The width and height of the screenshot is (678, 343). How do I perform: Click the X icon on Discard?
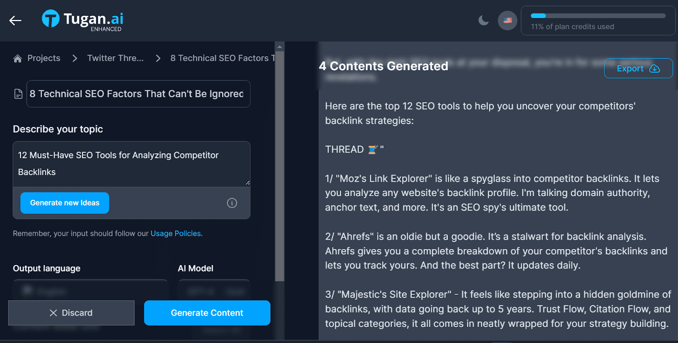(x=53, y=313)
